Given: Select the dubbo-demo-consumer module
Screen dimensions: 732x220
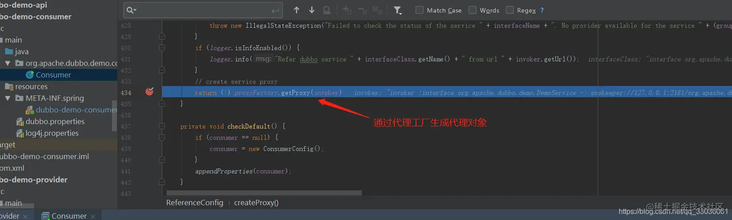Looking at the screenshot, I should (x=36, y=16).
